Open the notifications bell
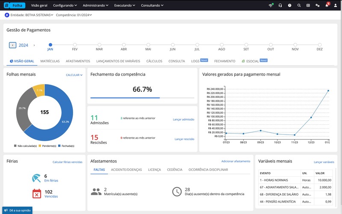This screenshot has width=342, height=214. (327, 6)
